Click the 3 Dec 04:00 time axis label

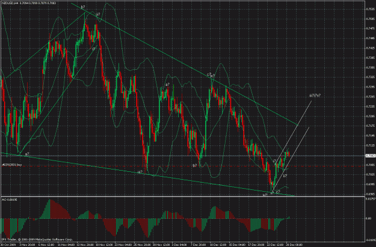tap(180, 245)
